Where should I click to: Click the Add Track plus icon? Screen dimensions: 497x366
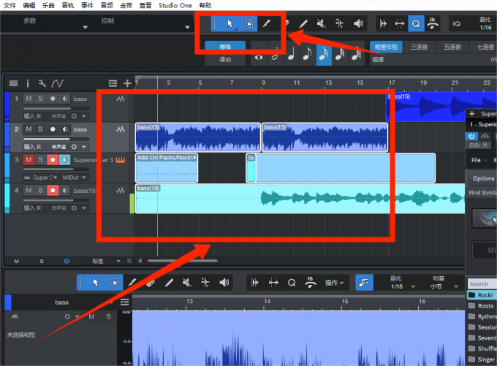pyautogui.click(x=128, y=83)
